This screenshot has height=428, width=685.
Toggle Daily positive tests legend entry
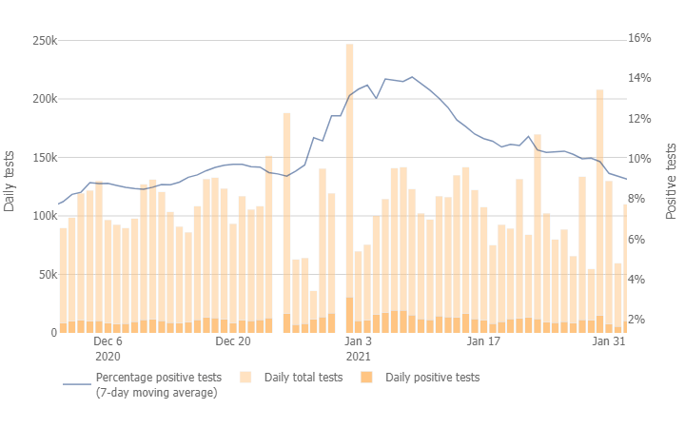point(432,378)
